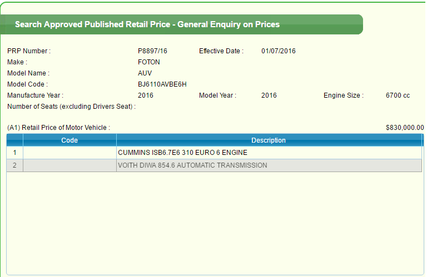Click the model name AUV
The image size is (427, 277).
(145, 73)
